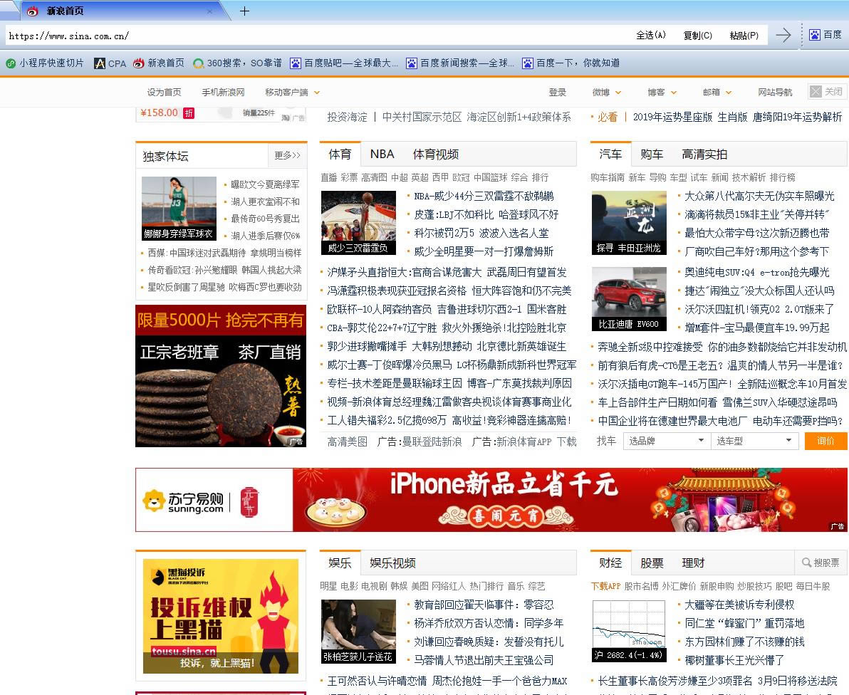Click the Baidu paw search engine icon

click(814, 35)
